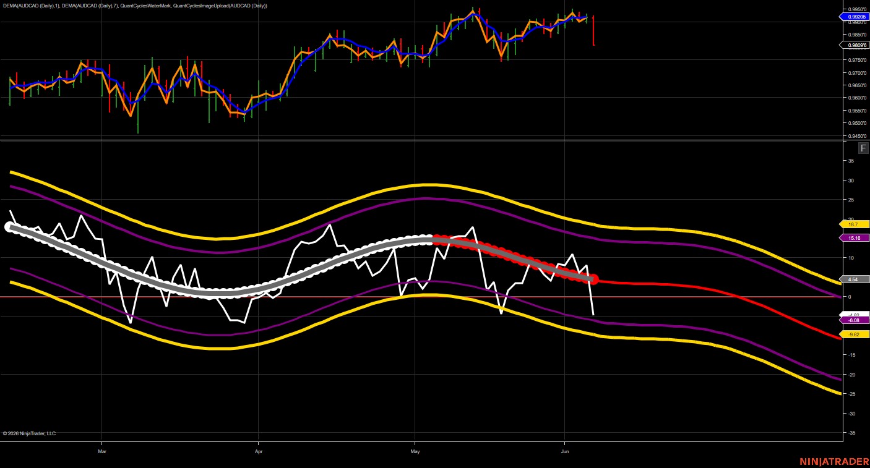This screenshot has height=468, width=870.
Task: Click the 0.9450'0 price axis label
Action: coord(857,135)
